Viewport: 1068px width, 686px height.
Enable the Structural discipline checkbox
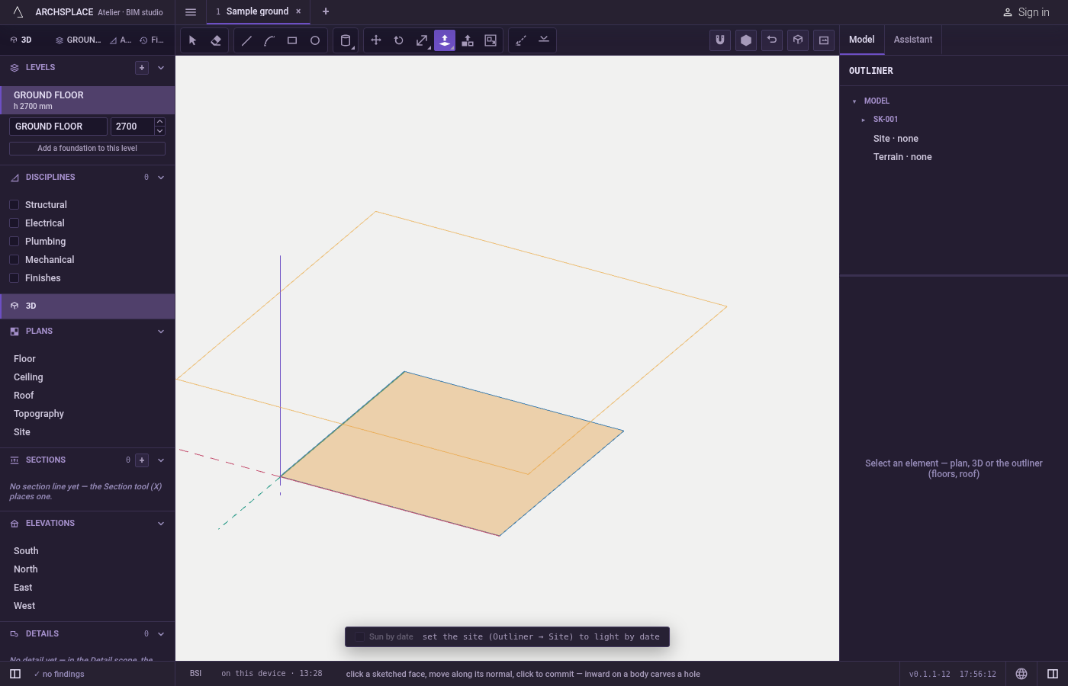click(x=14, y=205)
